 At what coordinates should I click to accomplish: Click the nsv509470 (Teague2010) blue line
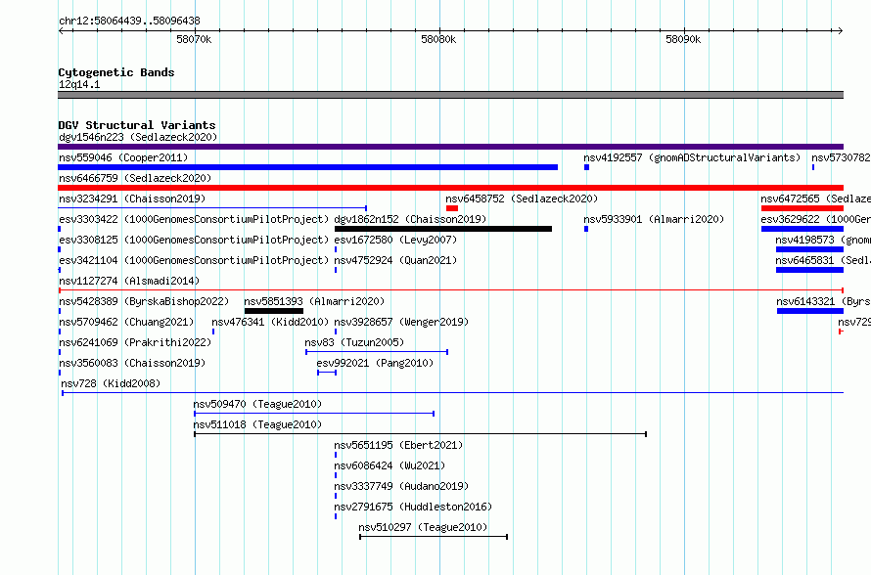pyautogui.click(x=314, y=414)
